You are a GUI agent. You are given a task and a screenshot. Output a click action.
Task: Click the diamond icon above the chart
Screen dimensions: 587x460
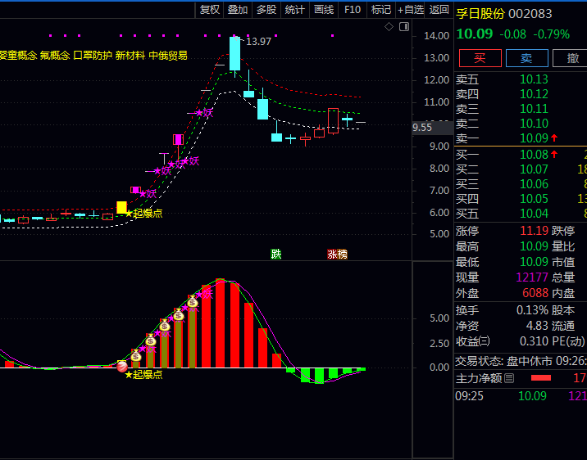(389, 26)
